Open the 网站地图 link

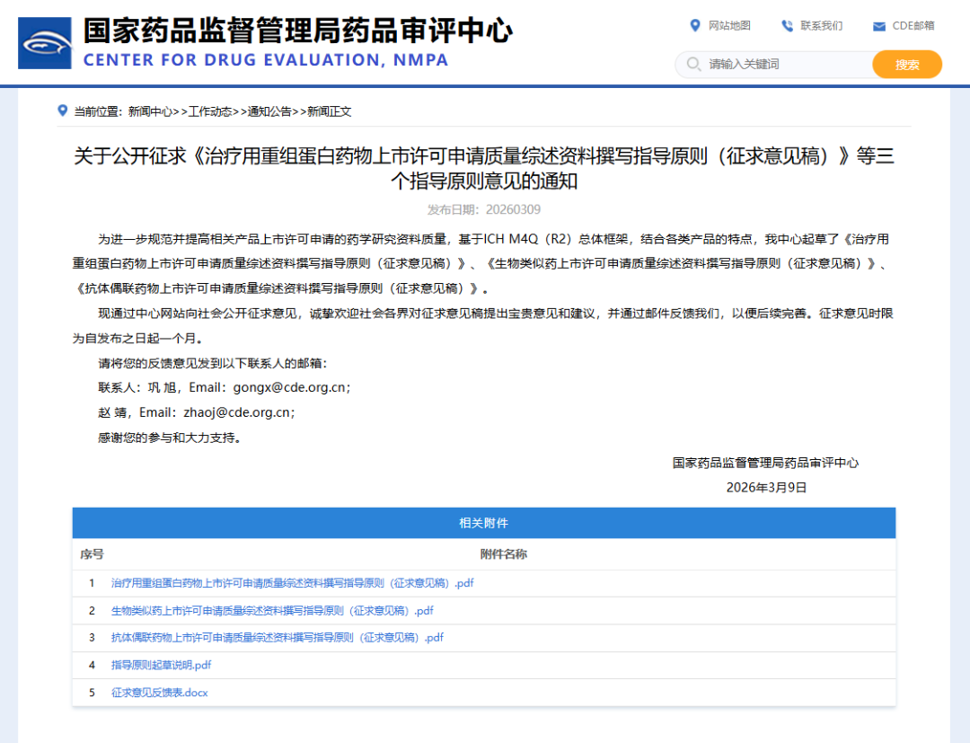click(729, 25)
